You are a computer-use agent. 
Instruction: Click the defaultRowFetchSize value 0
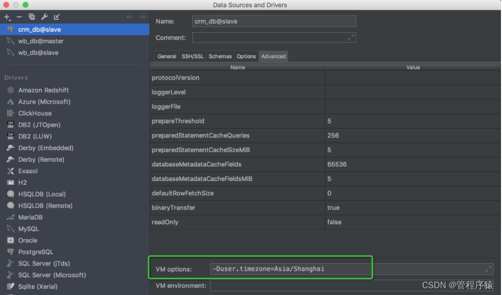tap(329, 193)
